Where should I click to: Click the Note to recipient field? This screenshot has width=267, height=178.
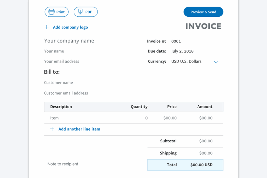point(63,164)
